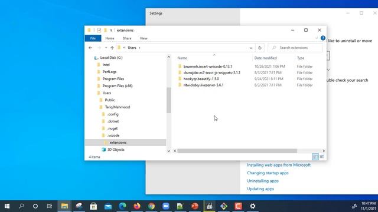The image size is (378, 212).
Task: Select the .vscode folder in the tree
Action: coord(113,135)
